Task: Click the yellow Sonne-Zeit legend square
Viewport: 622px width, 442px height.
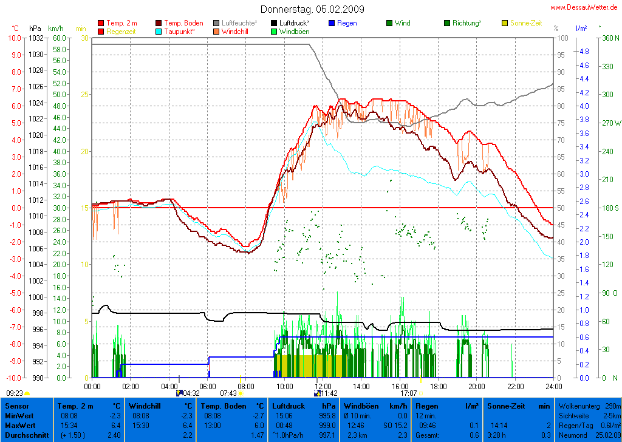Action: tap(505, 23)
